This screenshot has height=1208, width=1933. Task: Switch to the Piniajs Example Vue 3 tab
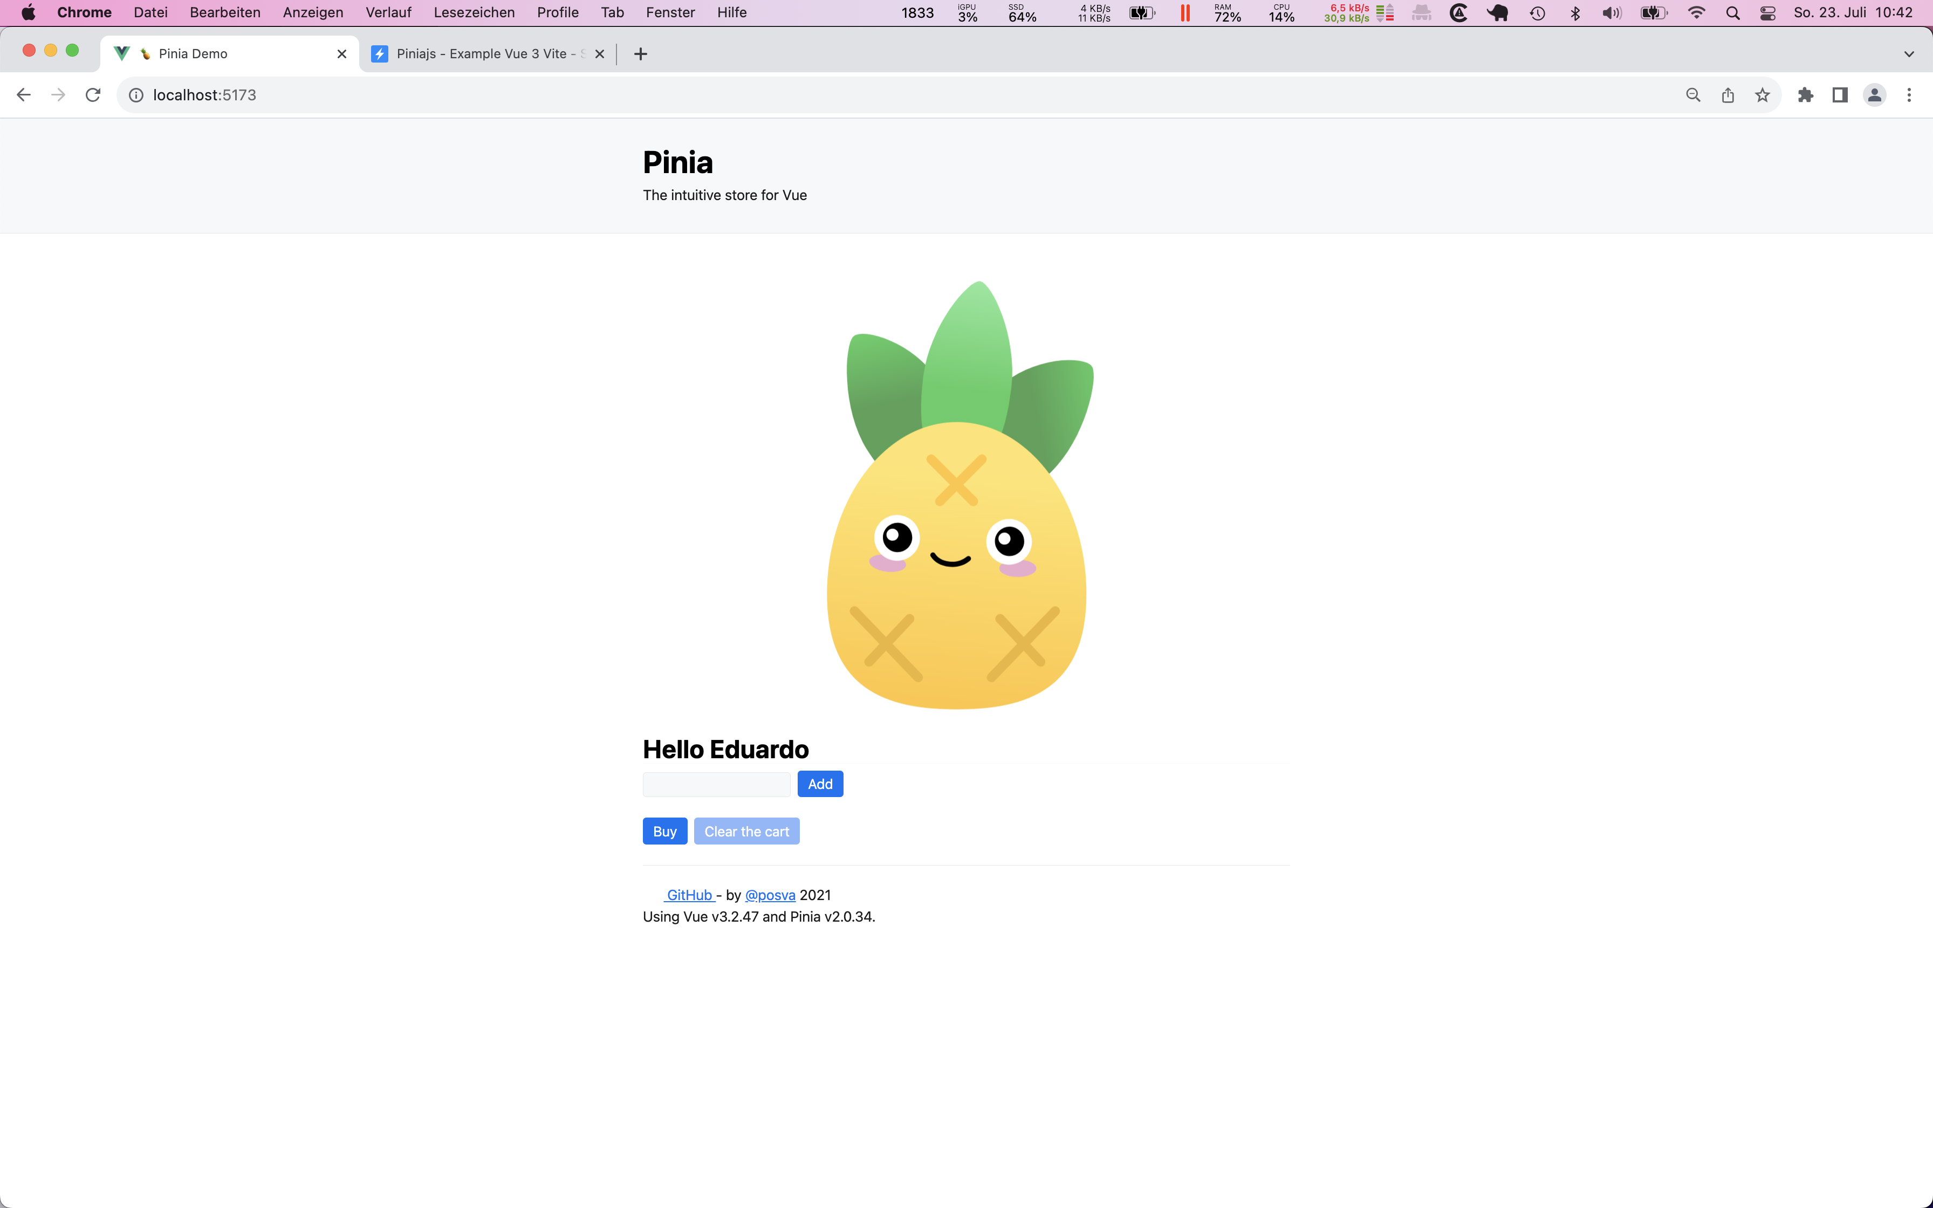coord(479,53)
